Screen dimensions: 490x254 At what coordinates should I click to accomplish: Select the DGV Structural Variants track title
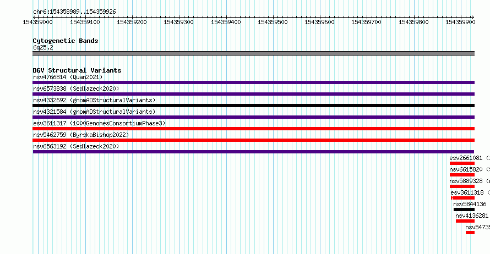(77, 70)
